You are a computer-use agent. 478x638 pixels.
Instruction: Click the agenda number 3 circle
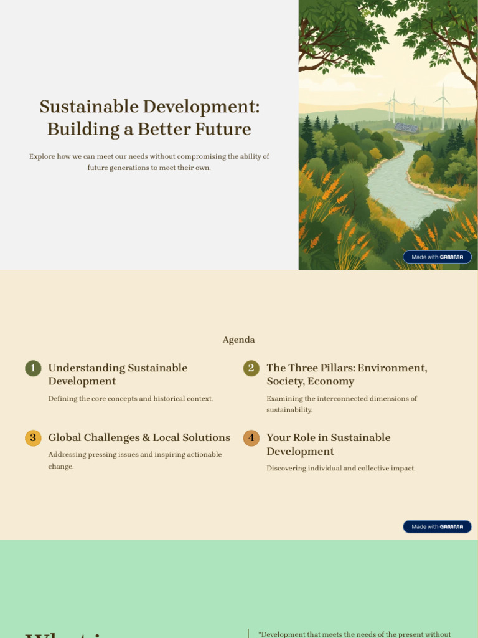coord(33,438)
